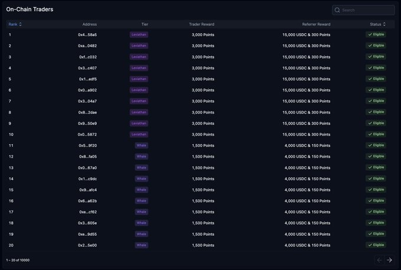Click Eligible status for 0xe...9d55
Image resolution: width=401 pixels, height=270 pixels.
pos(376,234)
